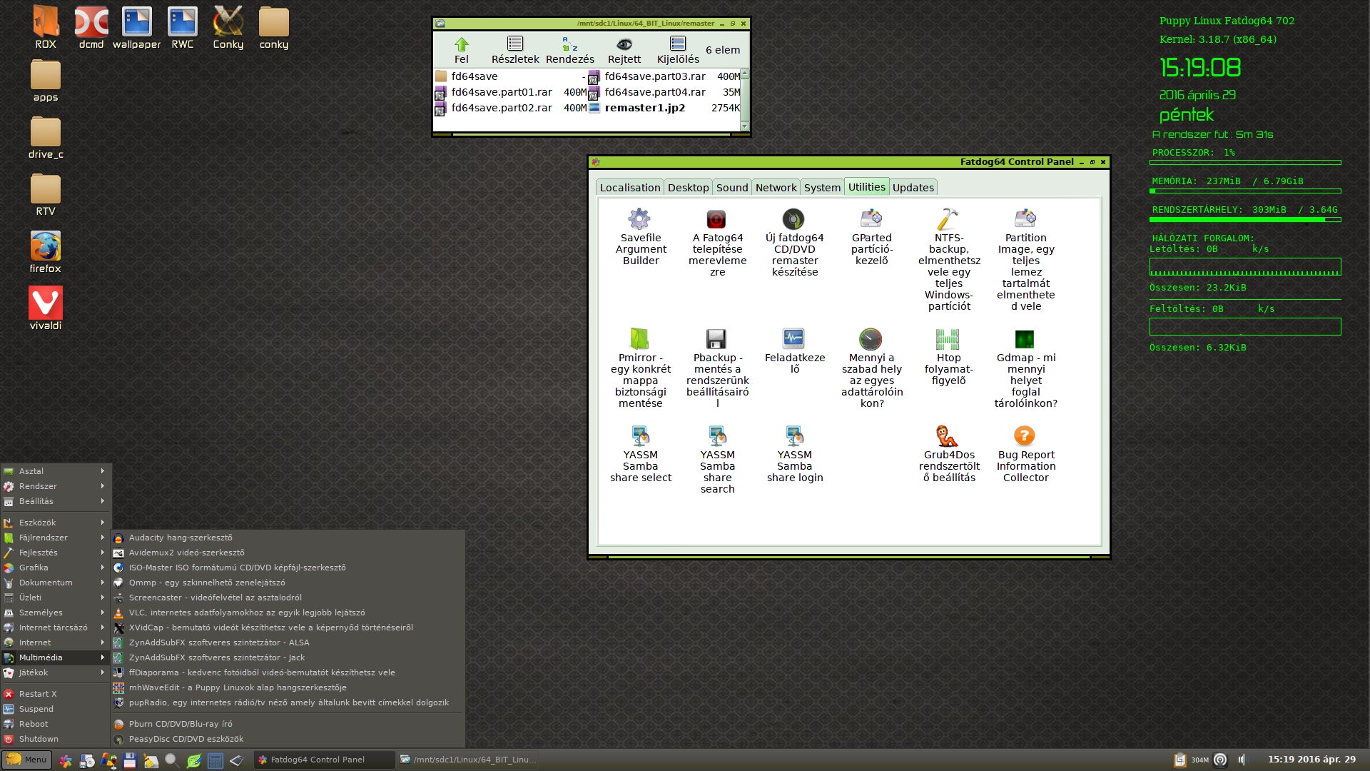Open the clipboard manager tray icon
Viewport: 1370px width, 771px height.
tap(1180, 760)
